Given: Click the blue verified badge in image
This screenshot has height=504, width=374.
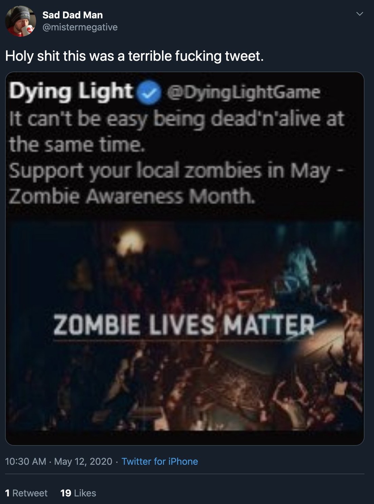Looking at the screenshot, I should coord(149,93).
